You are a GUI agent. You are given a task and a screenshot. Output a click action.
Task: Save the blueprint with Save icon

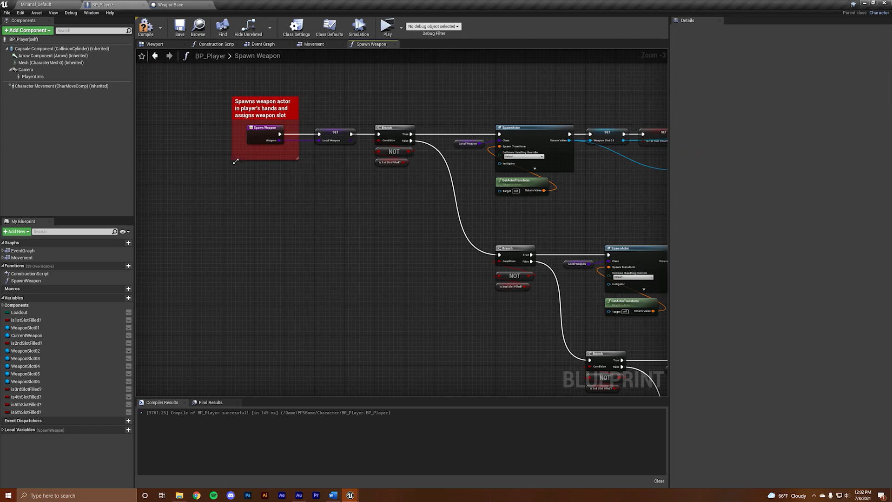pyautogui.click(x=179, y=27)
